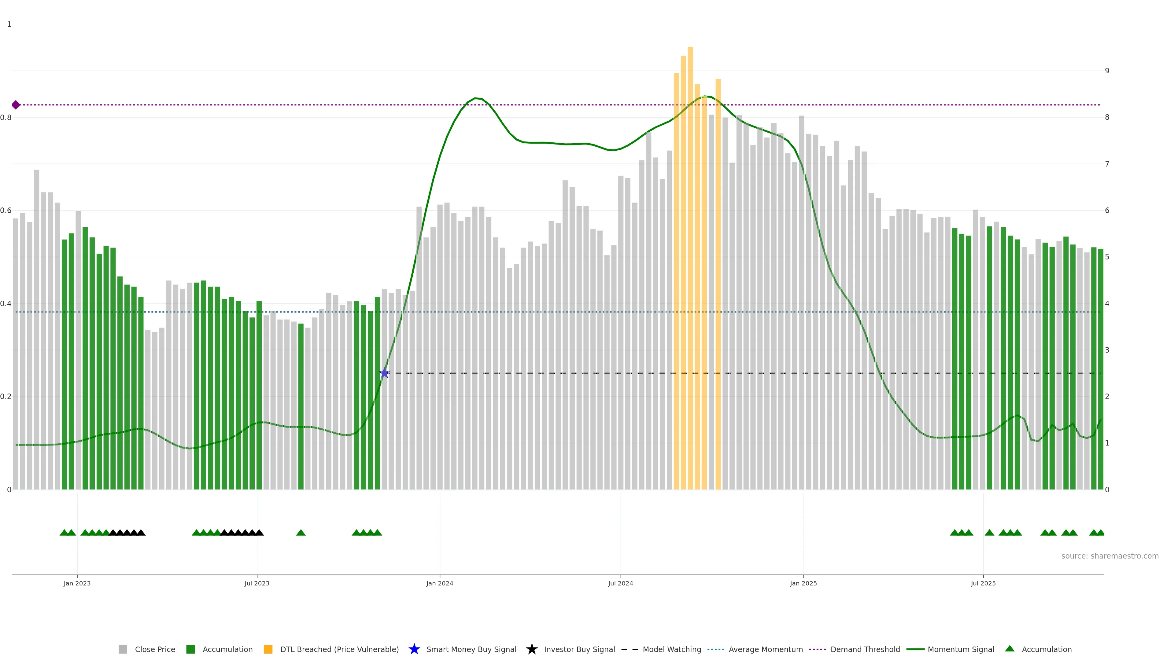The width and height of the screenshot is (1174, 660).
Task: Click the orange DTL Breached color swatch
Action: [268, 649]
